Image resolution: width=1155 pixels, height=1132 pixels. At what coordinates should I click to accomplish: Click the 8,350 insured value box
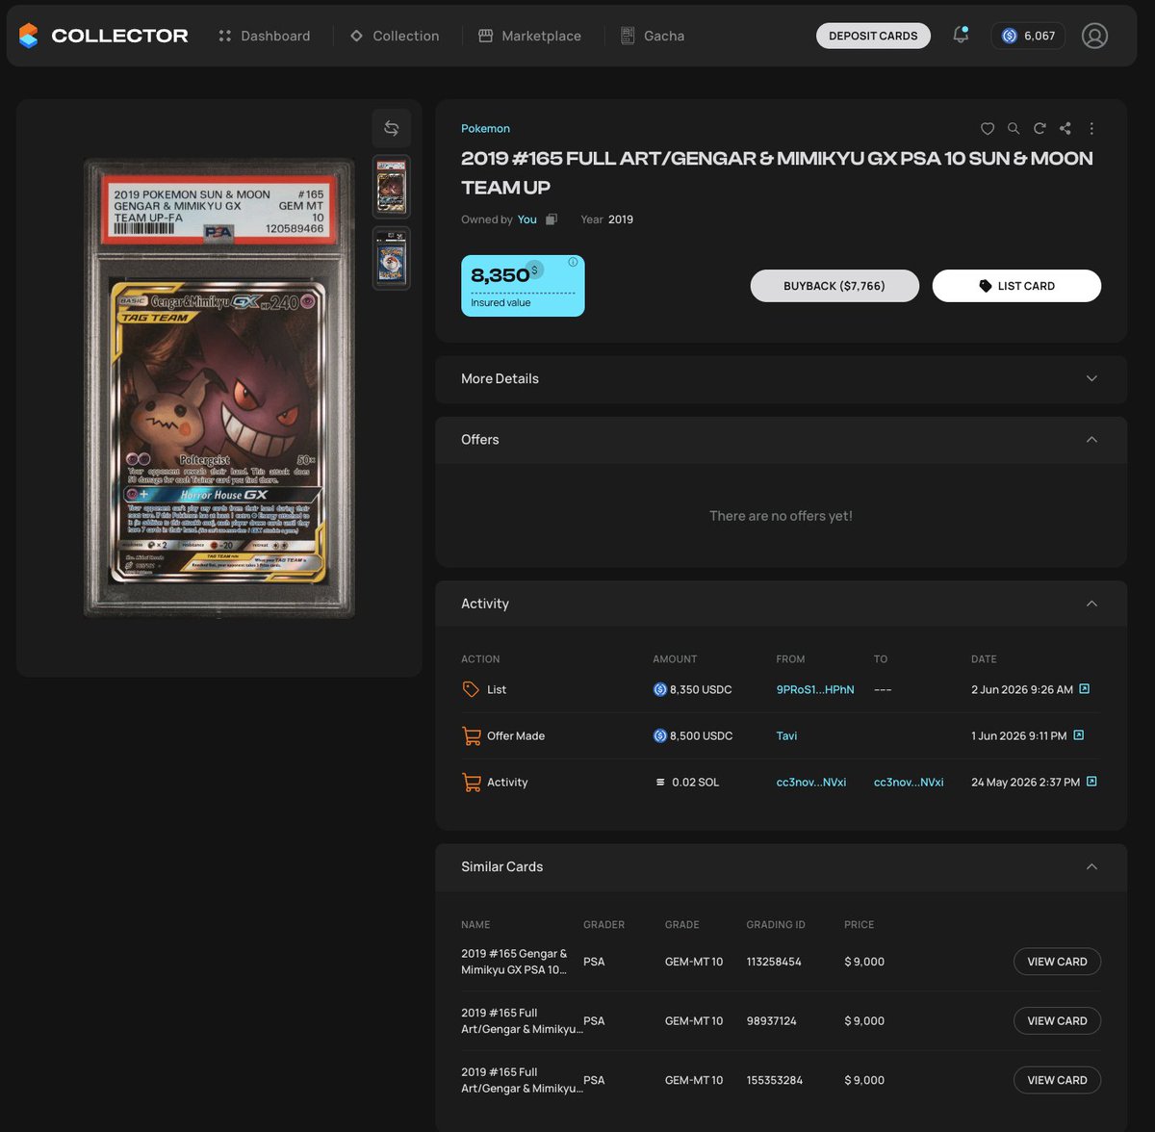[x=523, y=286]
